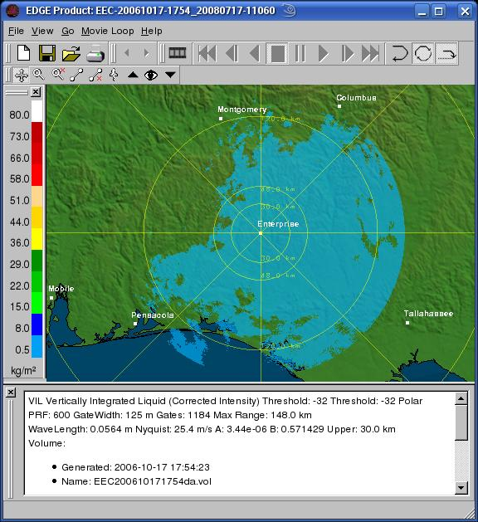478x522 pixels.
Task: Open the Movie Loop menu
Action: [x=108, y=31]
